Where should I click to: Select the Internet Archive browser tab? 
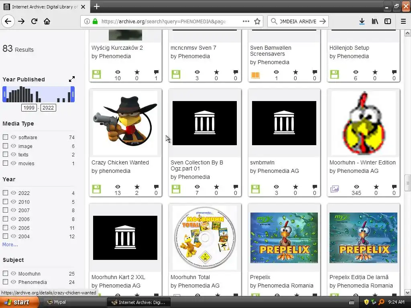[45, 7]
